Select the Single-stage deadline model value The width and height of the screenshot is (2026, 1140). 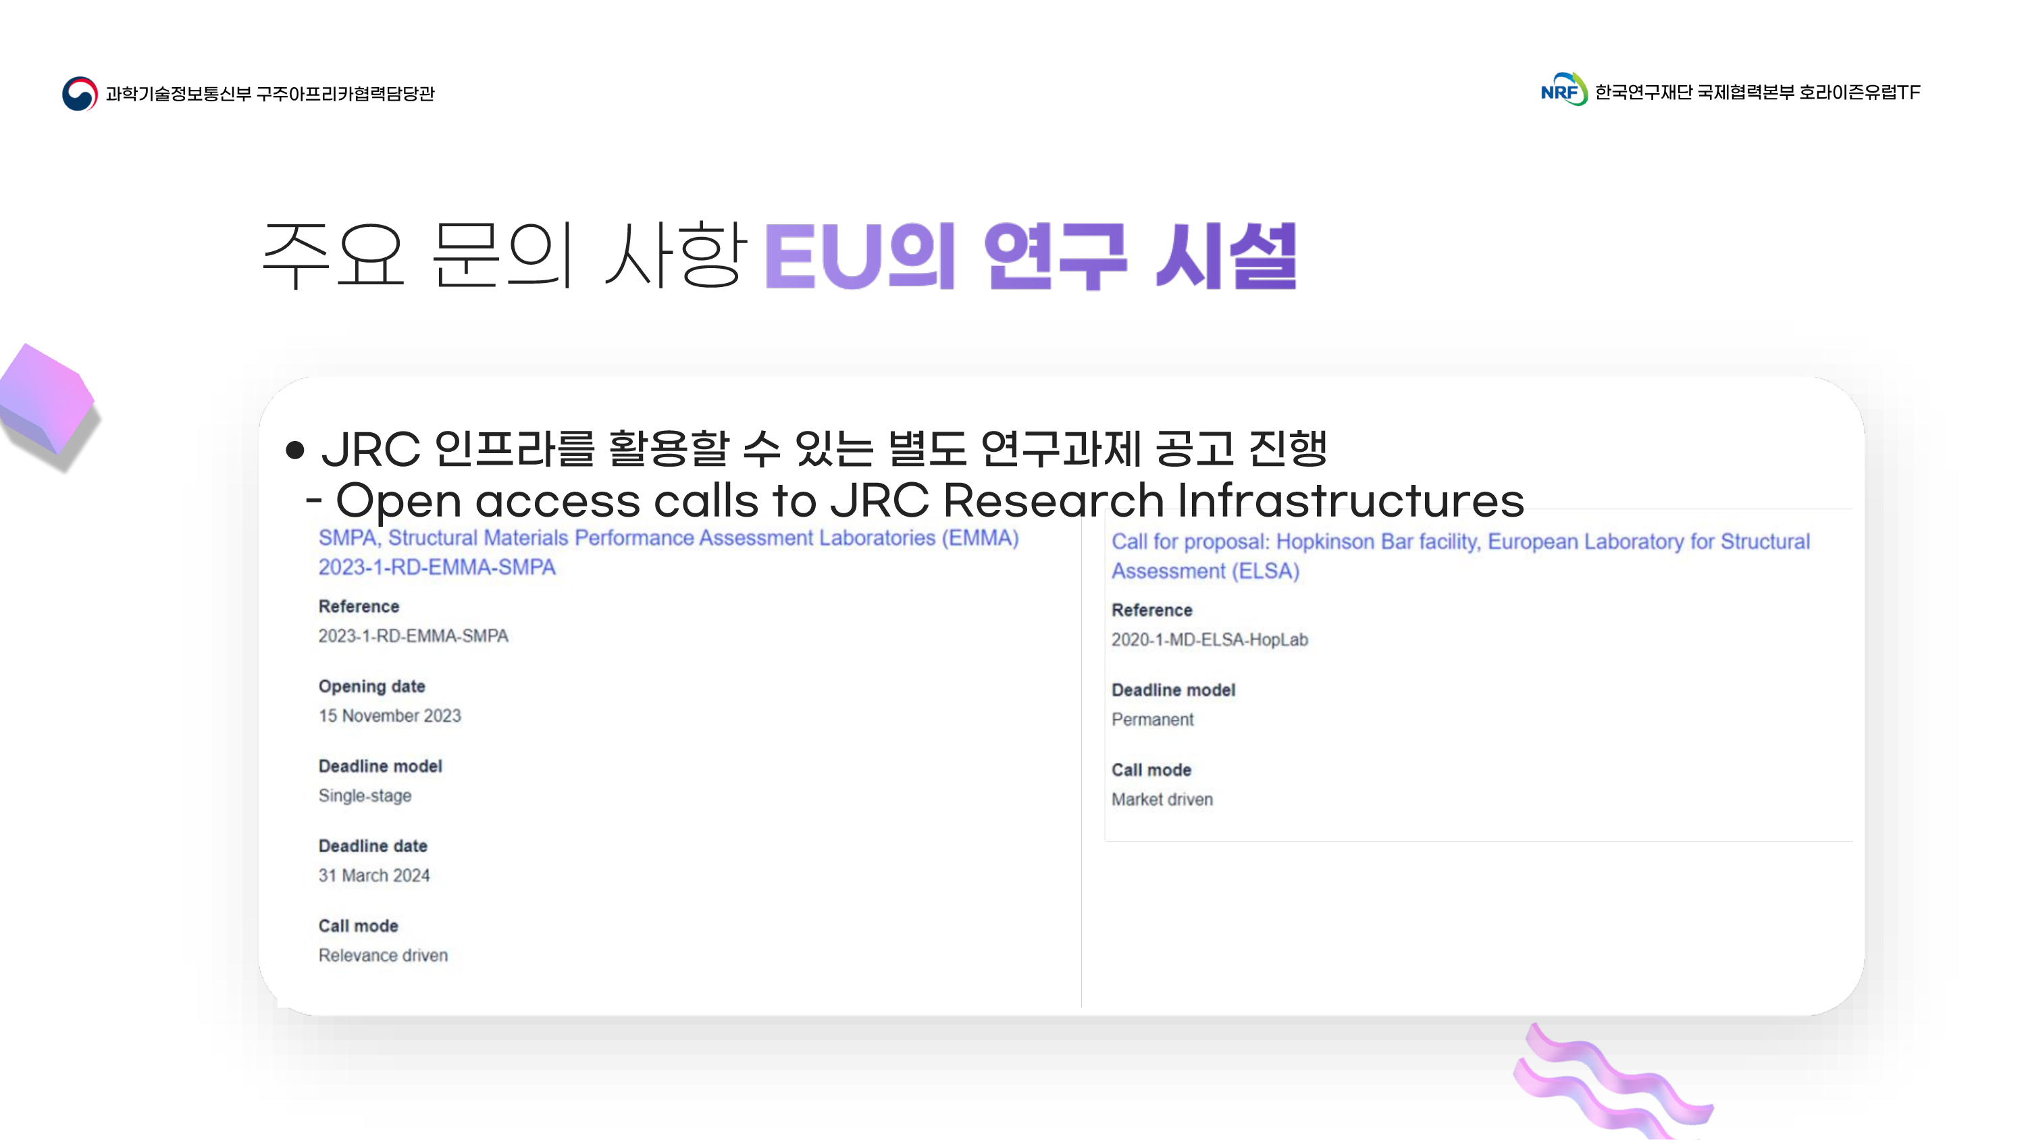[x=365, y=796]
